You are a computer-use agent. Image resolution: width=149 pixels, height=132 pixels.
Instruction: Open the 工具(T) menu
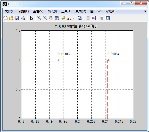[66, 11]
